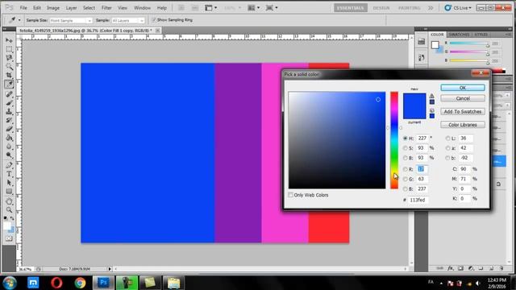Select the Lab a radio button
The width and height of the screenshot is (516, 290).
tap(448, 148)
